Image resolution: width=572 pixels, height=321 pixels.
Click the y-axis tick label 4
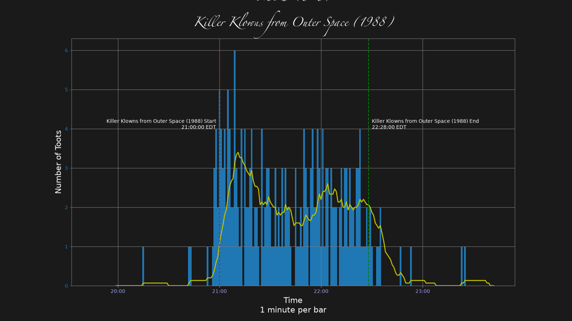[x=66, y=129]
